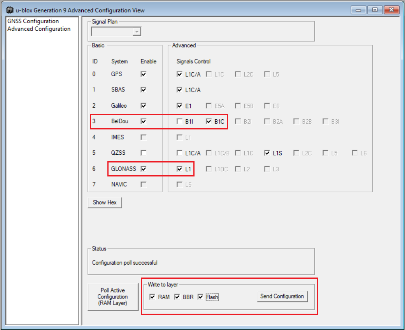Toggle the GLONASS enable checkbox
The height and width of the screenshot is (330, 405).
click(x=144, y=169)
